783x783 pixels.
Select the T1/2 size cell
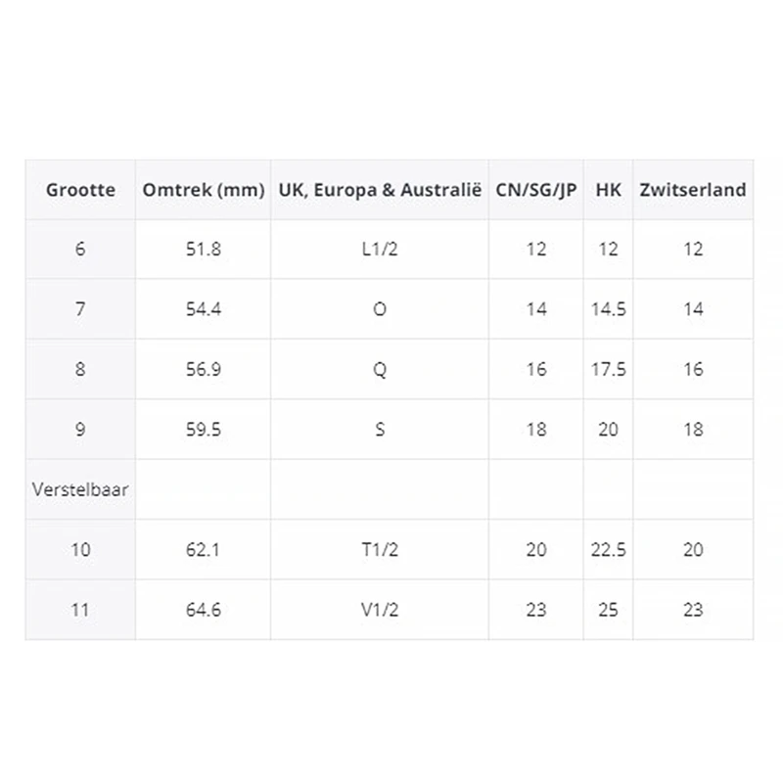[381, 550]
